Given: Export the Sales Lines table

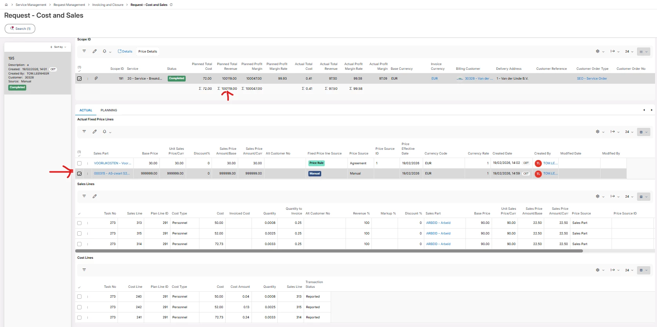Looking at the screenshot, I should 613,196.
